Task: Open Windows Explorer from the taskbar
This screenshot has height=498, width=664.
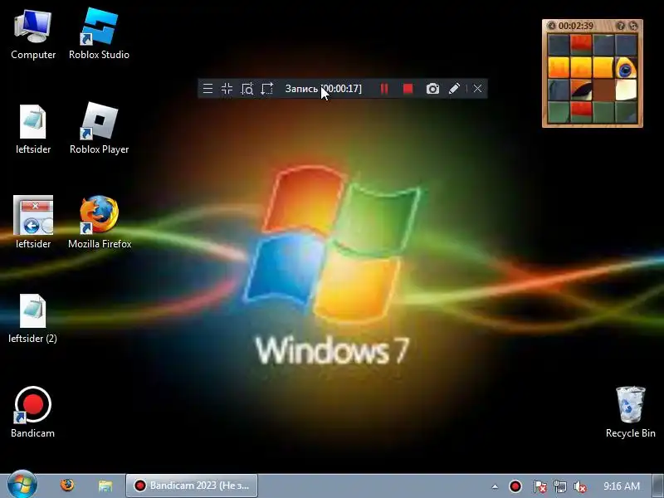Action: (x=105, y=486)
